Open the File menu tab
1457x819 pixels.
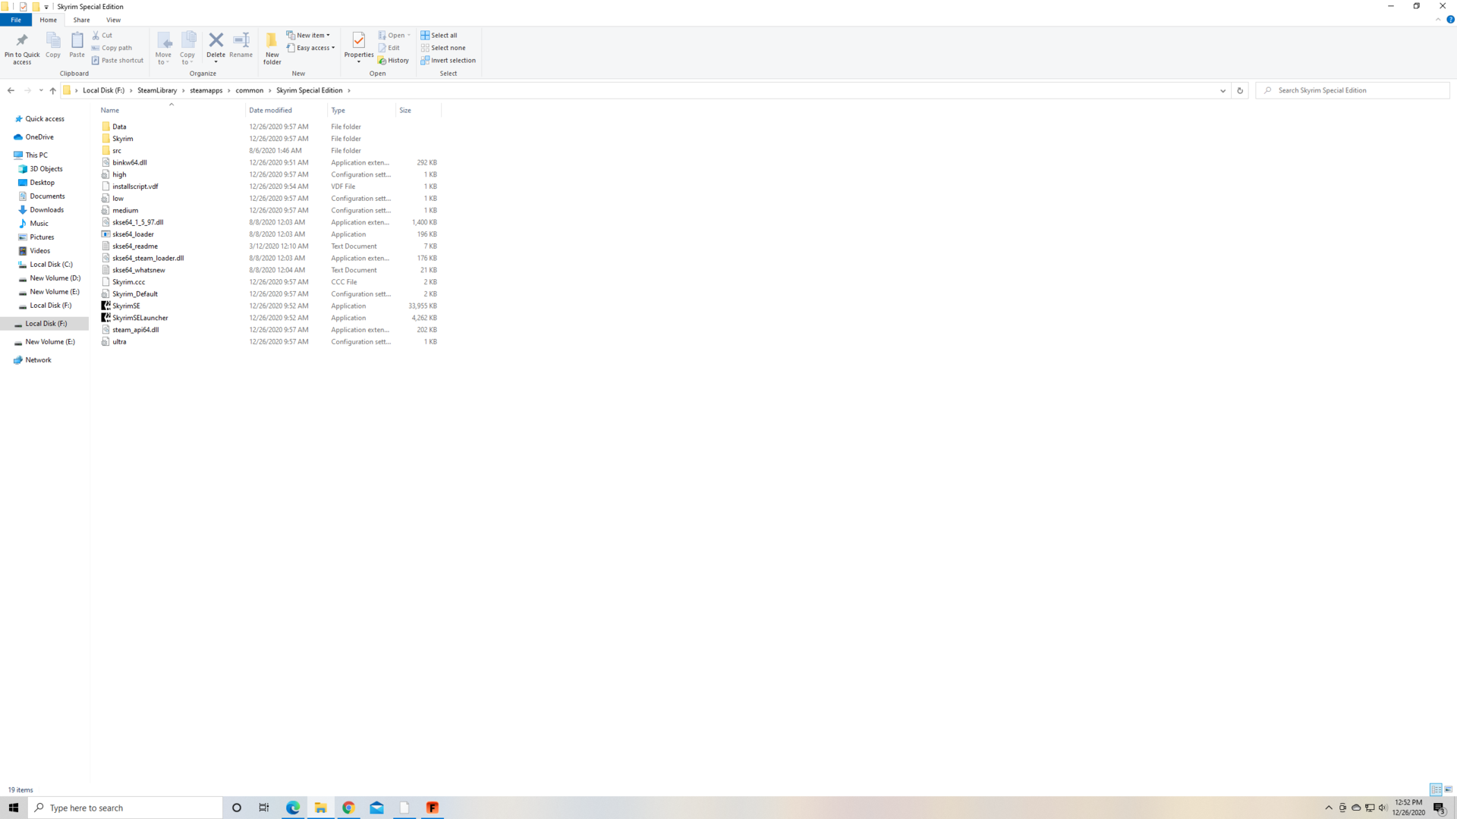point(16,20)
